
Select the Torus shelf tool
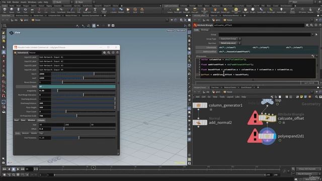click(25, 10)
